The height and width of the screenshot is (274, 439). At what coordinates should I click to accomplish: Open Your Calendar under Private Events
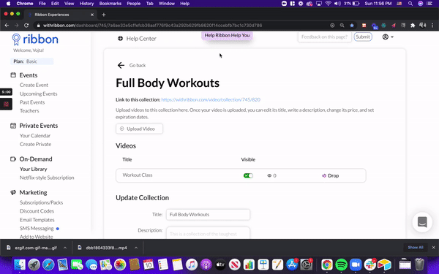[35, 136]
